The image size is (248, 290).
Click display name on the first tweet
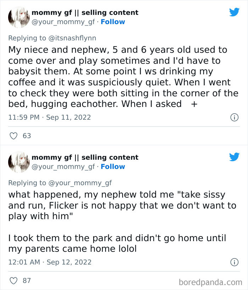point(85,12)
